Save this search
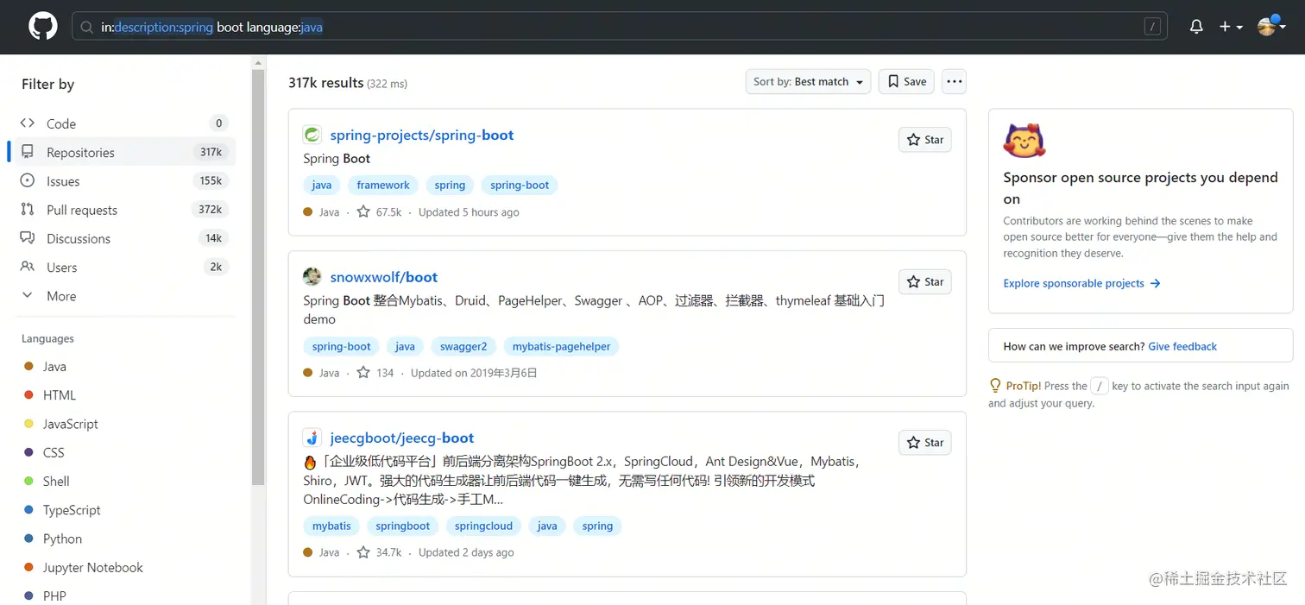Image resolution: width=1305 pixels, height=605 pixels. click(906, 82)
